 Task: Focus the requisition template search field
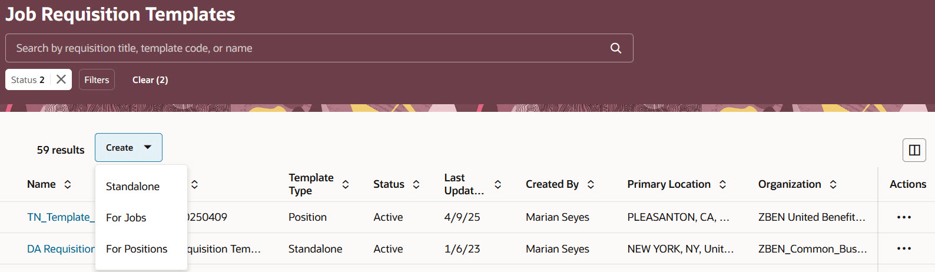(306, 48)
